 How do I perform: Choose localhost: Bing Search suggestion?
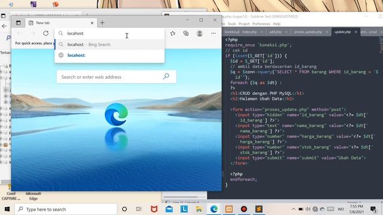(x=110, y=45)
